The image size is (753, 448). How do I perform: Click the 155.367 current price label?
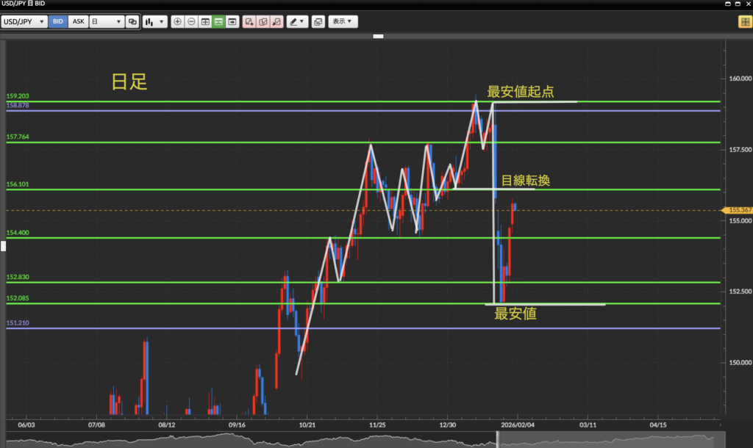pyautogui.click(x=739, y=210)
